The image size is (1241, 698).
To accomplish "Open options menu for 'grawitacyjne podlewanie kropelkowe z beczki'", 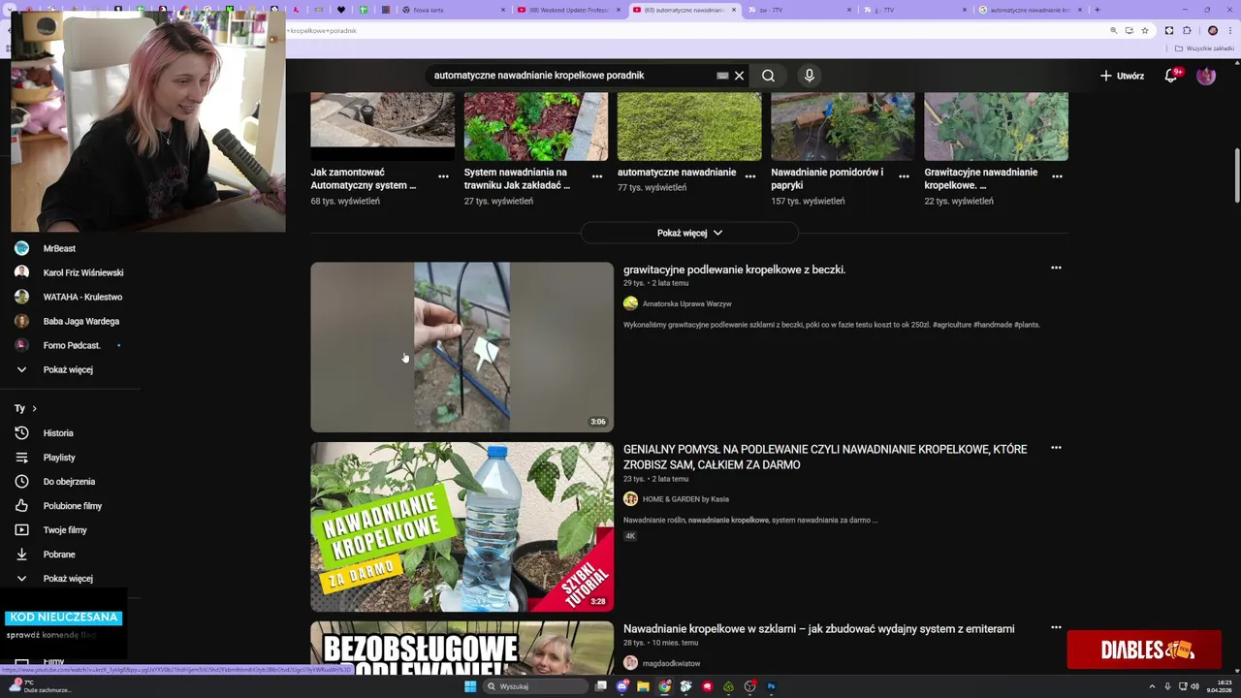I will pyautogui.click(x=1056, y=268).
